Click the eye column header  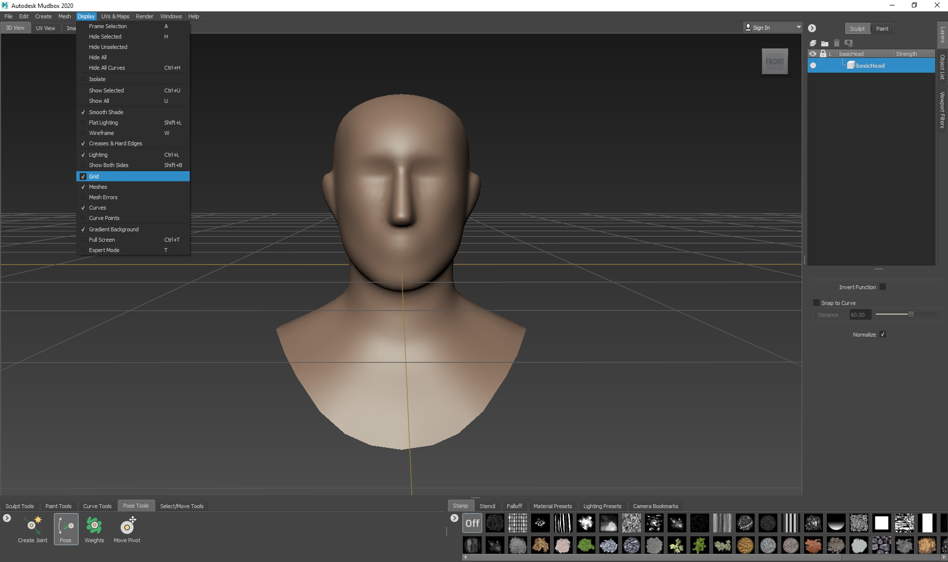813,53
